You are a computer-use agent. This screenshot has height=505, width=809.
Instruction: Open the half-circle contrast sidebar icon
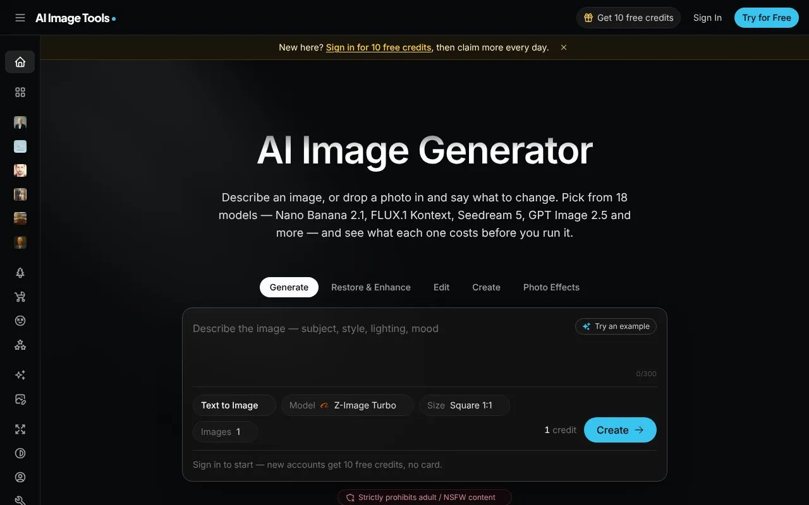point(20,453)
